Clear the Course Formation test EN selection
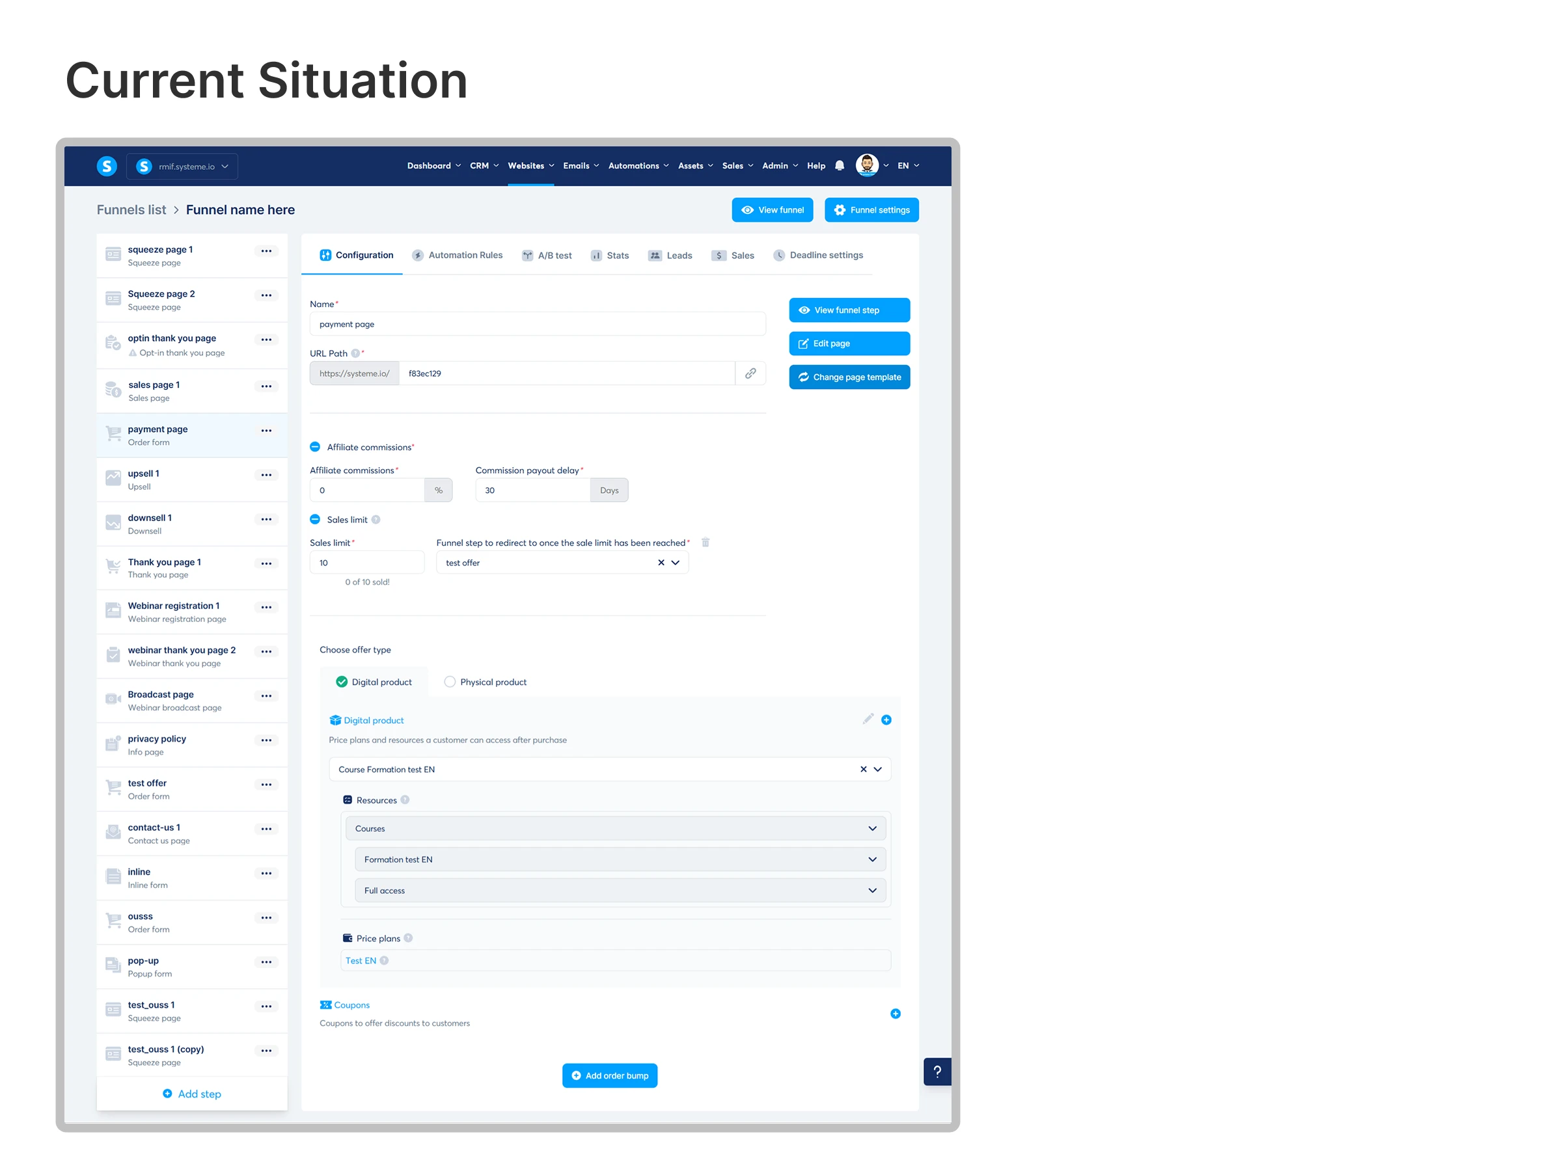This screenshot has height=1171, width=1562. click(x=863, y=770)
